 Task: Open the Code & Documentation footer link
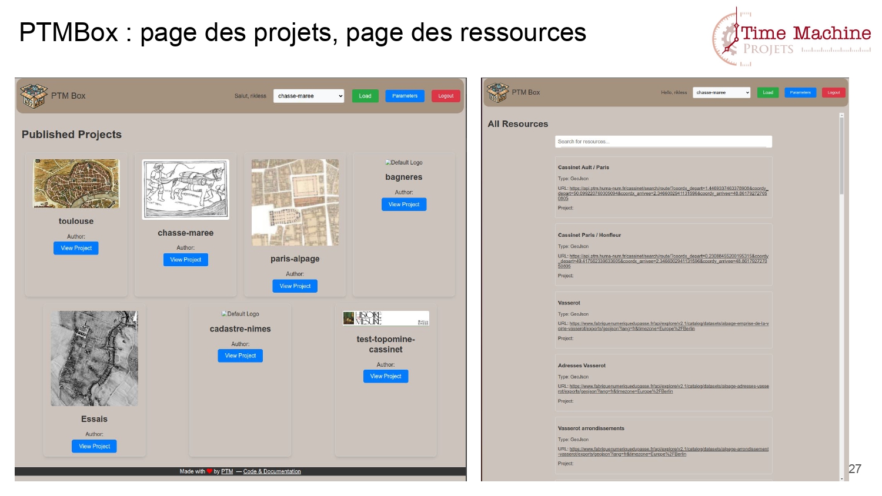(x=272, y=471)
